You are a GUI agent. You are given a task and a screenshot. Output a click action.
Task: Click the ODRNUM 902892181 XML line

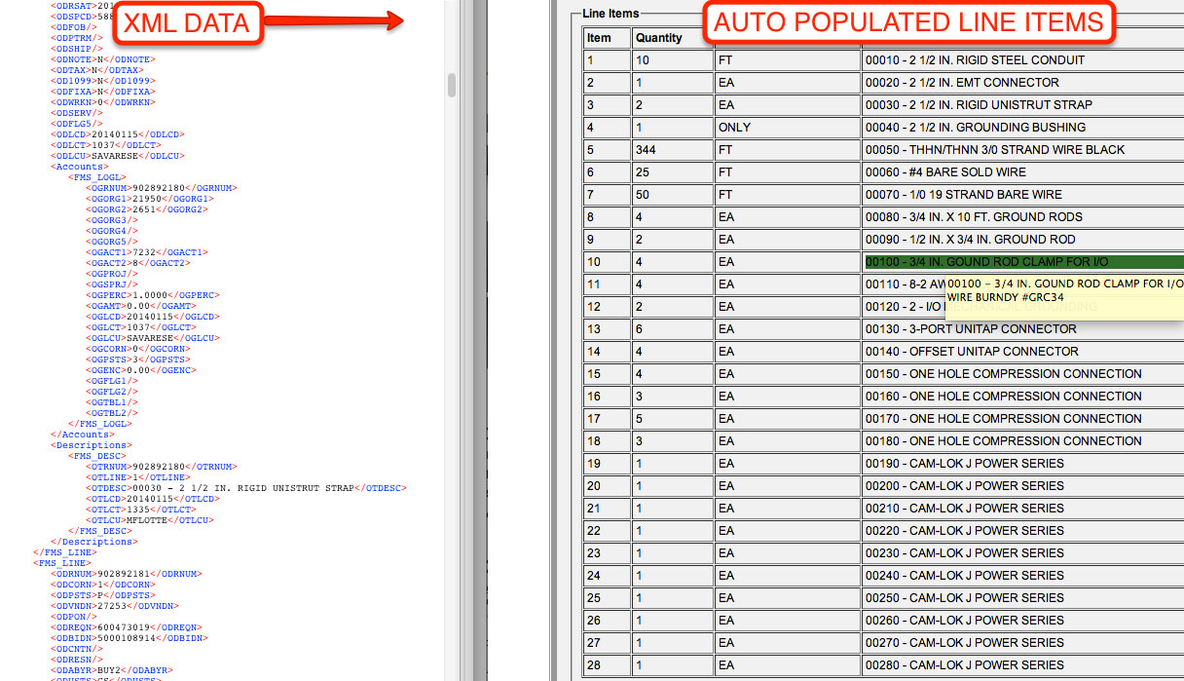click(127, 574)
